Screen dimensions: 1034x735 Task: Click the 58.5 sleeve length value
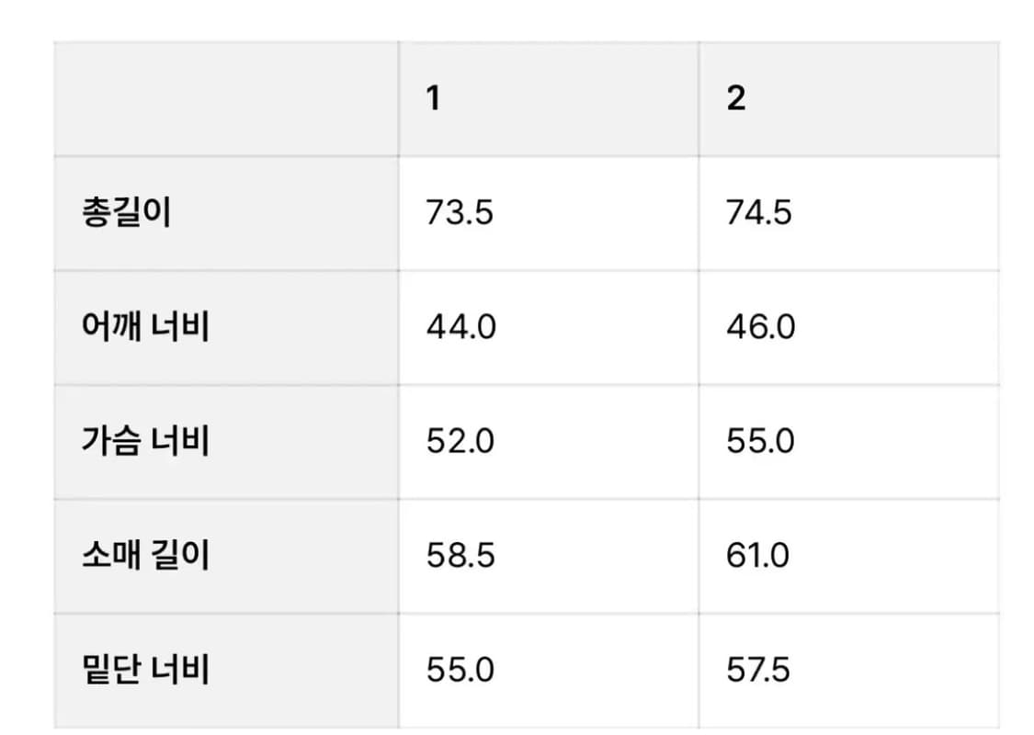460,556
